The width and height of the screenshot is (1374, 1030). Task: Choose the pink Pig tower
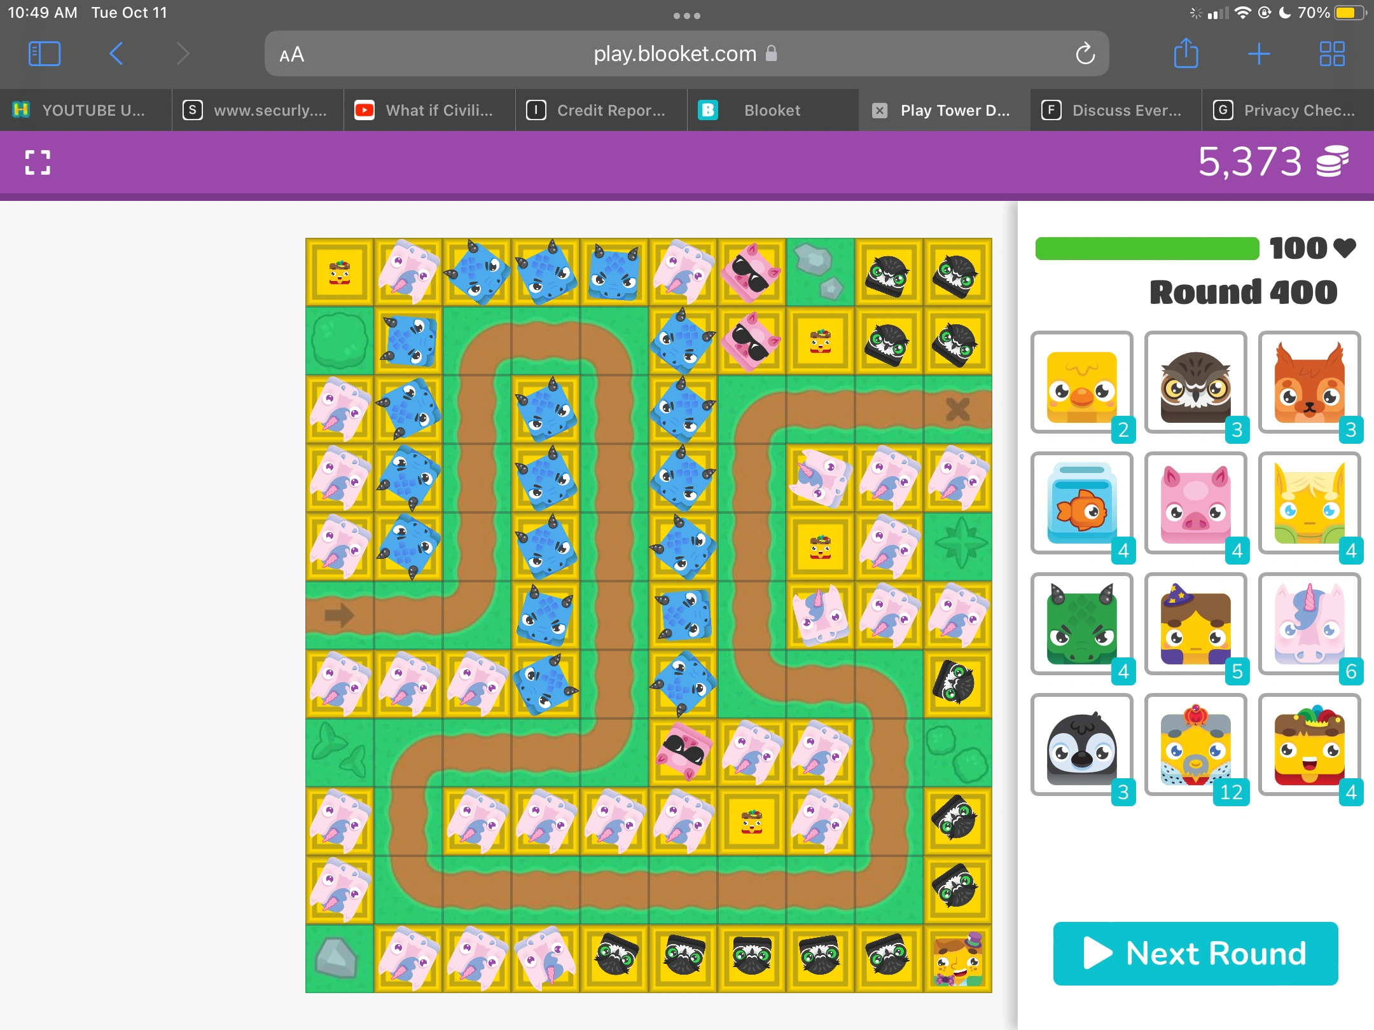(1195, 504)
